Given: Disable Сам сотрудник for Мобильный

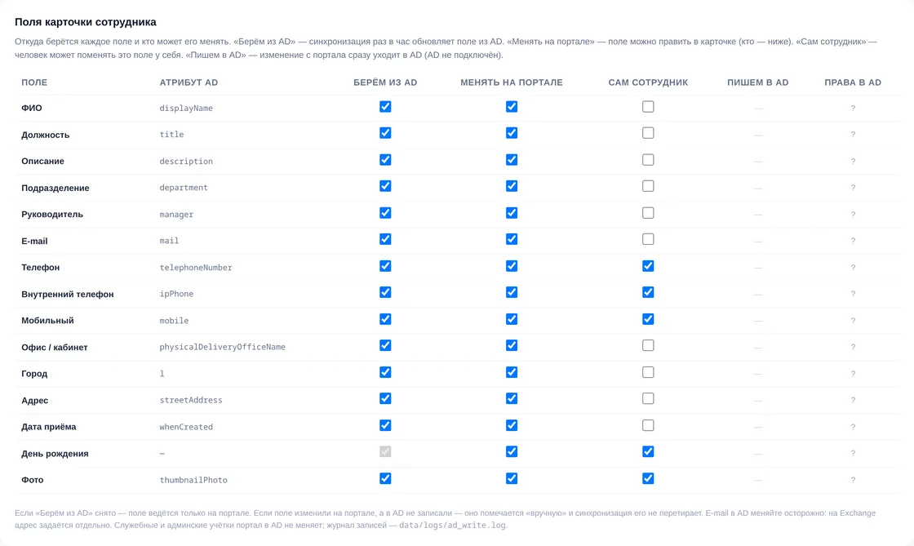Looking at the screenshot, I should point(648,319).
